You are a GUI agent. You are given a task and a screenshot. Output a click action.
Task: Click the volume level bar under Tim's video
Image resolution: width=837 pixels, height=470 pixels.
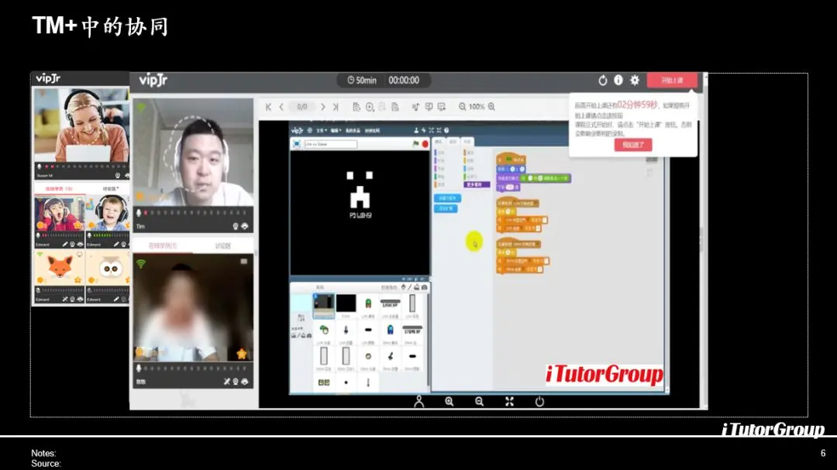click(x=196, y=212)
